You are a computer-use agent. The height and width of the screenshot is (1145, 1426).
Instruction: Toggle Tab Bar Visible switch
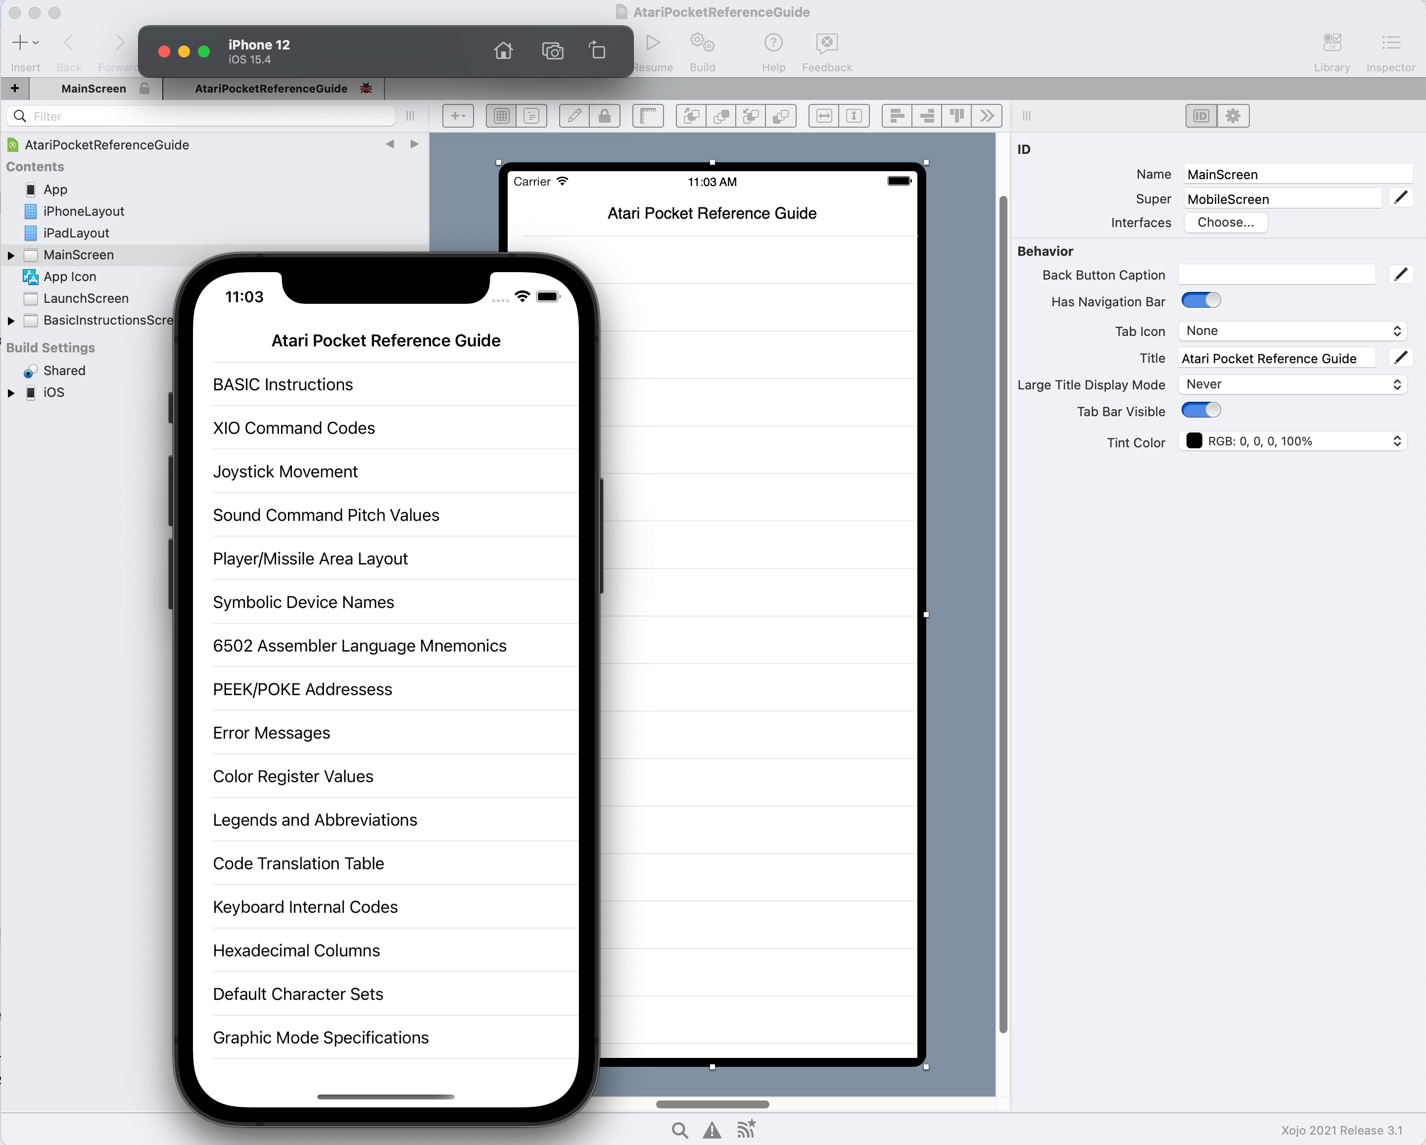(1201, 411)
